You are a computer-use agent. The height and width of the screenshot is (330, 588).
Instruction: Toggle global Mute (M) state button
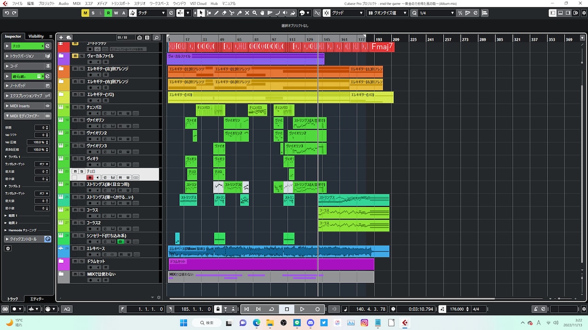pos(85,13)
